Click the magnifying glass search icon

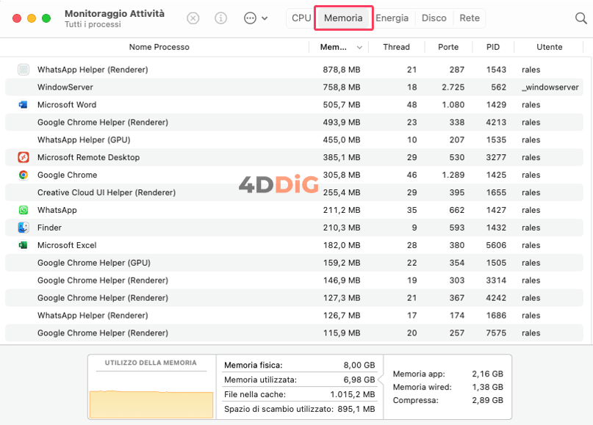[x=581, y=18]
